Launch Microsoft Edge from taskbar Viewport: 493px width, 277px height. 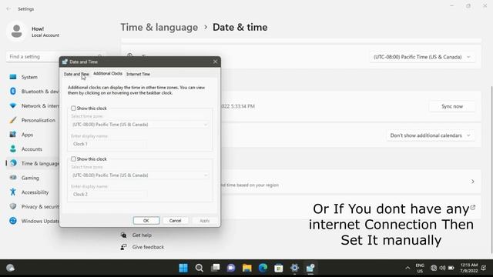[263, 268]
